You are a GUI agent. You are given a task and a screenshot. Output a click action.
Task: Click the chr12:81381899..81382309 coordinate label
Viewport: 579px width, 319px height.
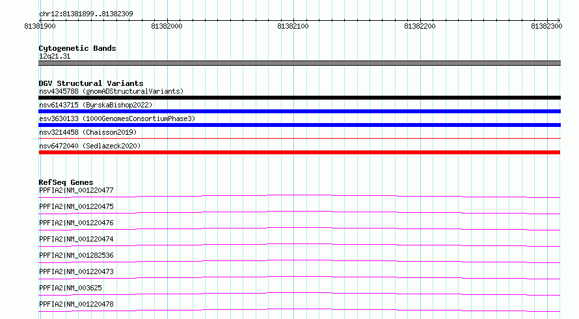(x=86, y=14)
